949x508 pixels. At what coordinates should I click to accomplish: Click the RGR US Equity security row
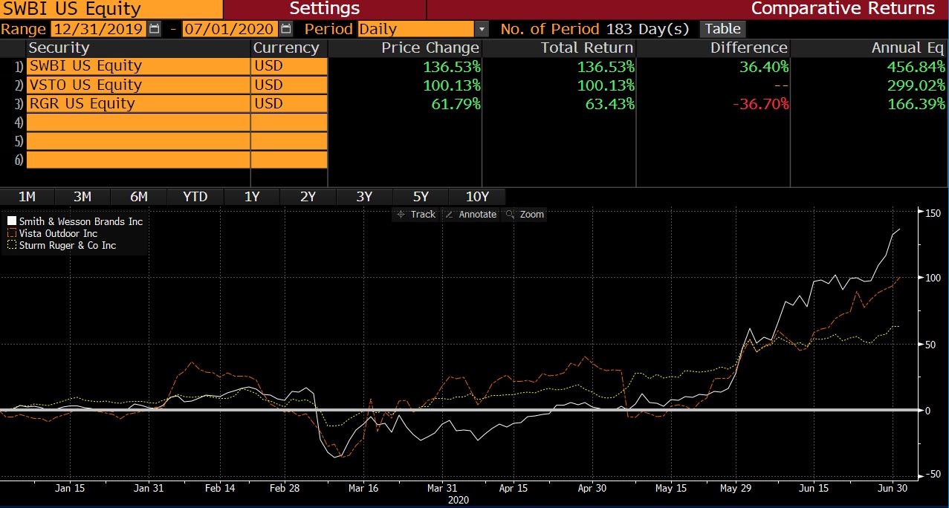coord(139,103)
